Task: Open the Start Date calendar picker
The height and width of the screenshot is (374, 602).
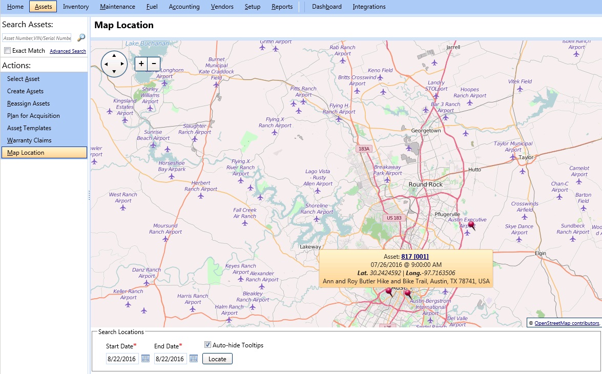Action: tap(145, 359)
